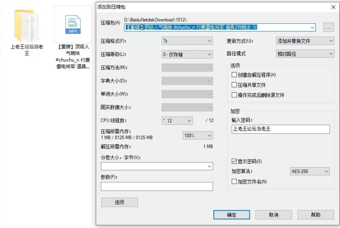Open the 压缩等级 dropdown showing 仅存储
Viewport: 340px width, 228px height.
click(187, 54)
